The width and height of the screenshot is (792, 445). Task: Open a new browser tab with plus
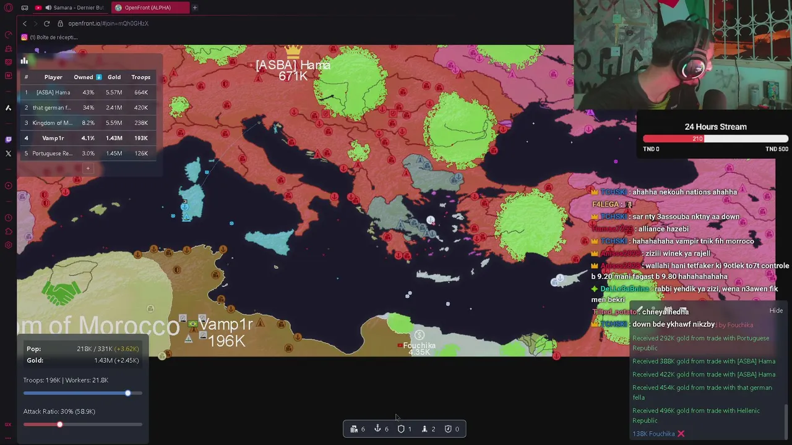[x=194, y=7]
